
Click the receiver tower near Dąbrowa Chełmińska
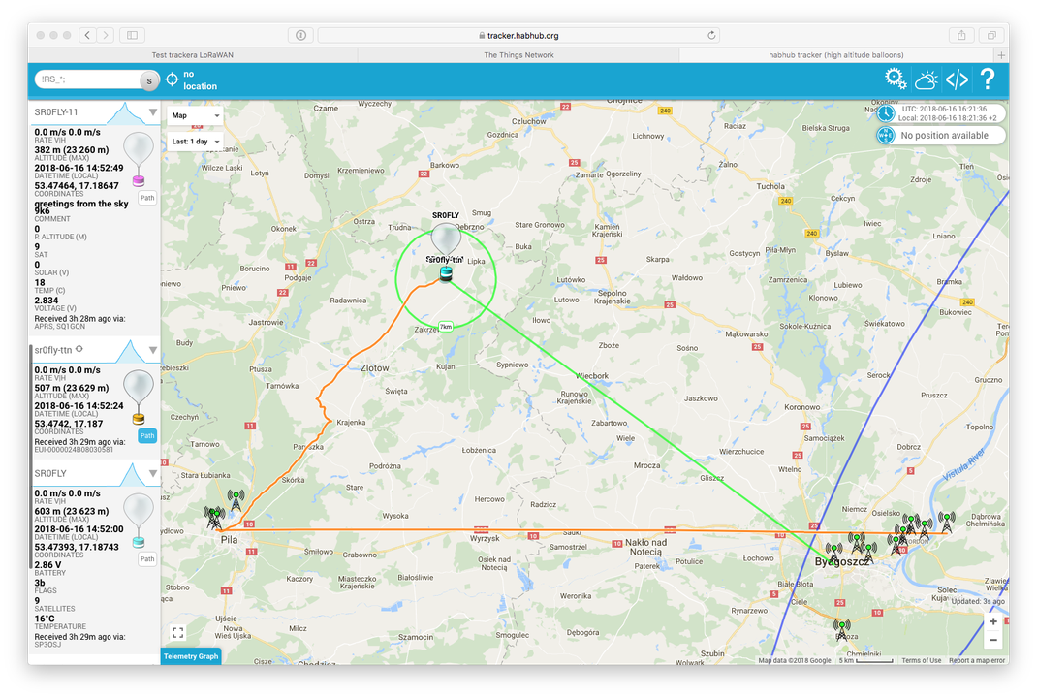pos(947,522)
